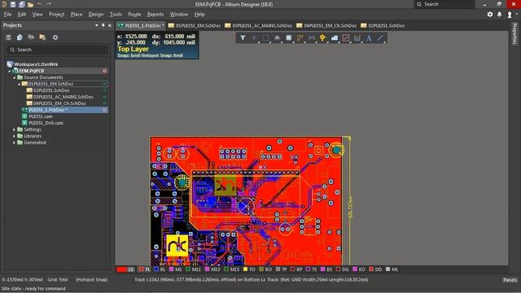
Task: Click the gray folder icon in Projects toolbar
Action: pyautogui.click(x=31, y=37)
